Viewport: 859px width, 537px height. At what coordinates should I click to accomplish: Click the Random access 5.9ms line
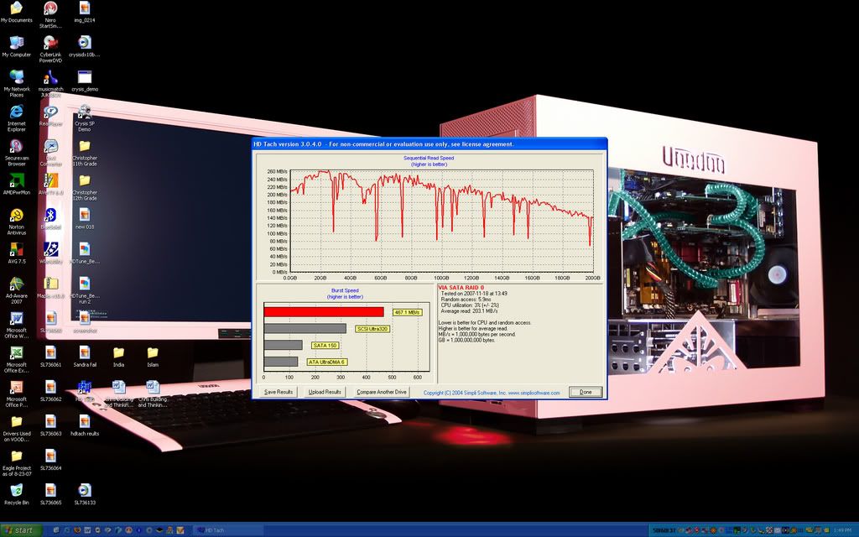coord(466,300)
